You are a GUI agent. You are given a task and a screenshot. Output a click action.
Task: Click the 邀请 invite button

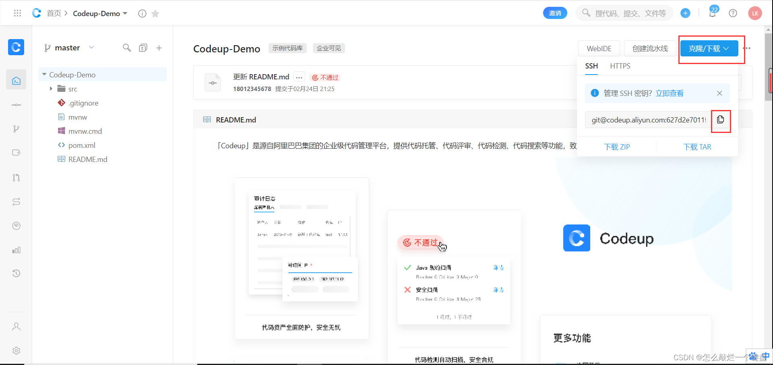[555, 13]
